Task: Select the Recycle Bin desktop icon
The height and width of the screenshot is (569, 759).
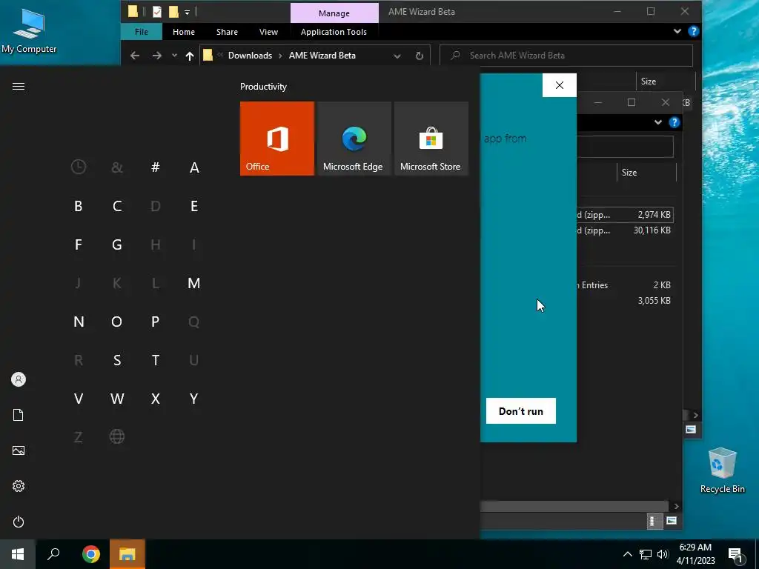Action: [722, 470]
